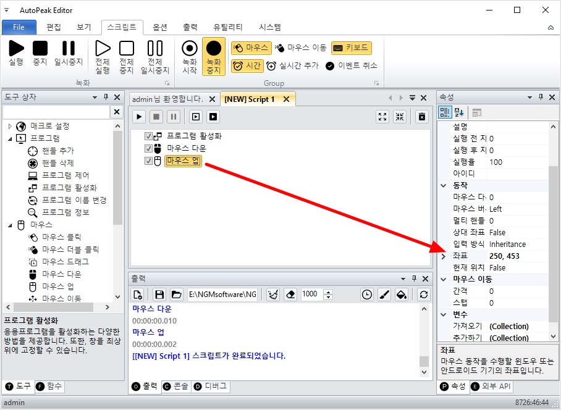
Task: Start all scripts with 전체 실행
Action: [x=103, y=57]
